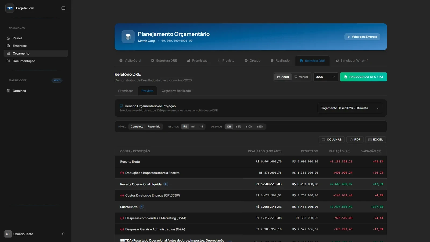This screenshot has width=430, height=242.
Task: Click sigma icon beside Lucro Bruto
Action: 142,207
